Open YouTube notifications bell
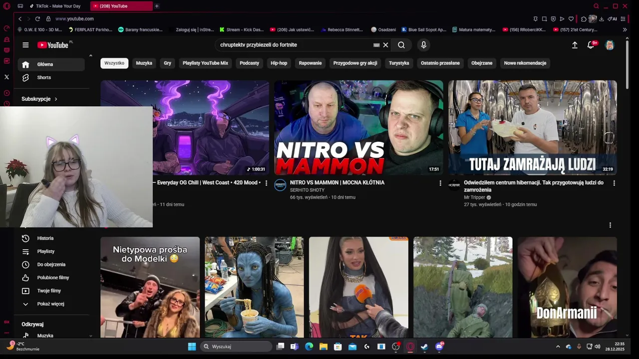Image resolution: width=639 pixels, height=359 pixels. point(591,45)
